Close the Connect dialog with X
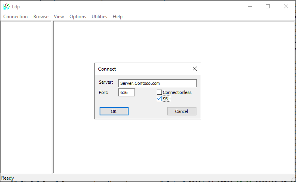This screenshot has width=296, height=182. [x=194, y=69]
